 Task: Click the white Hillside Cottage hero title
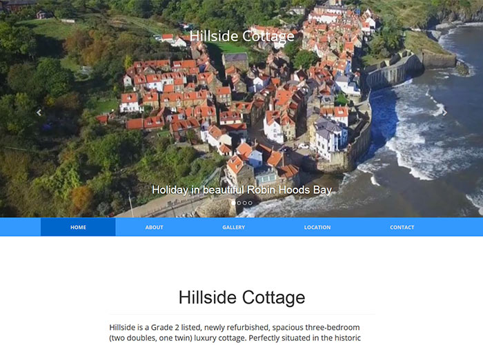[241, 37]
